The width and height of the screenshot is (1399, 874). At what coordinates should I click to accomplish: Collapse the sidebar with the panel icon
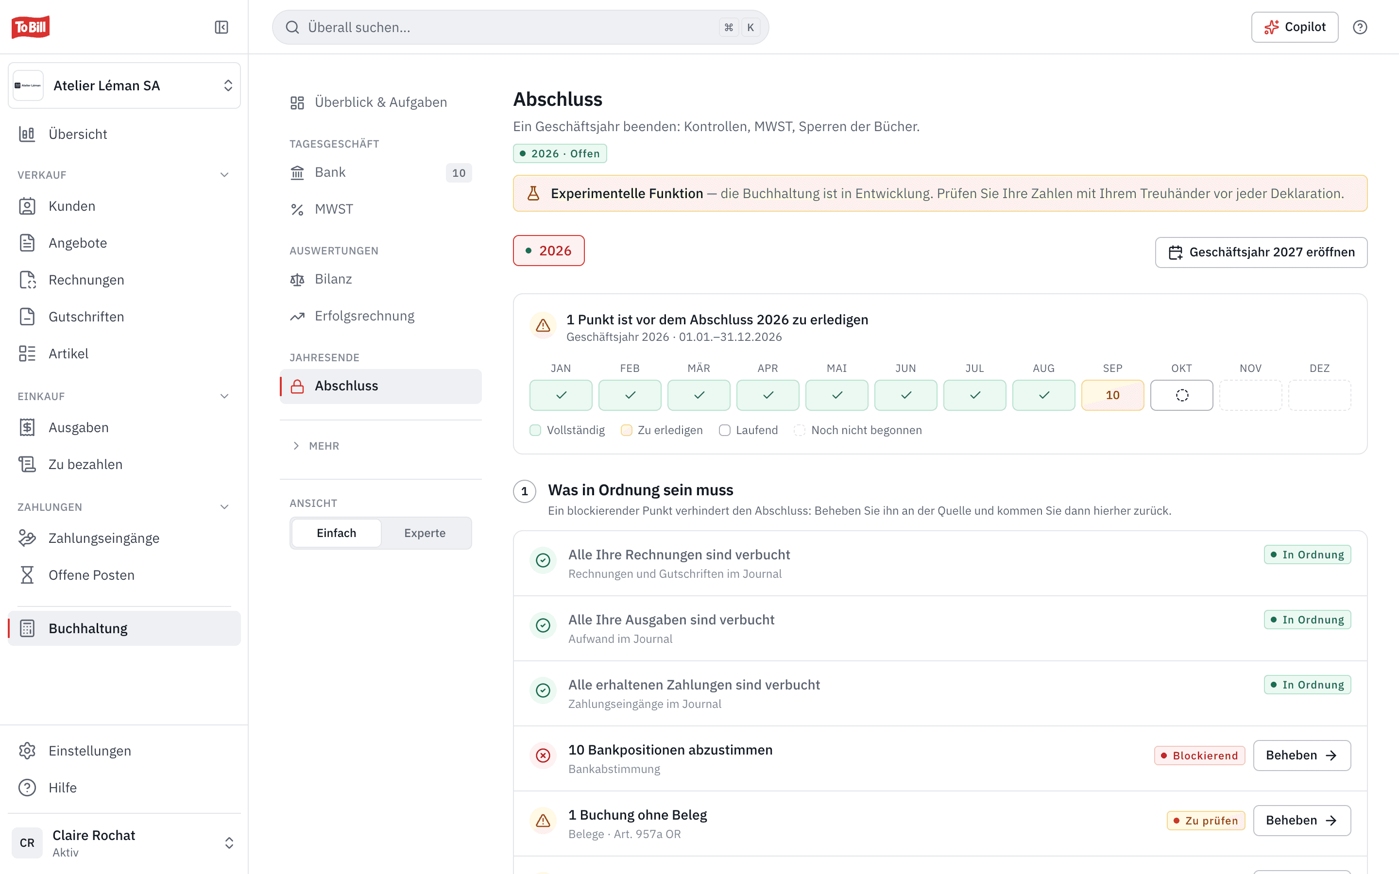click(222, 27)
